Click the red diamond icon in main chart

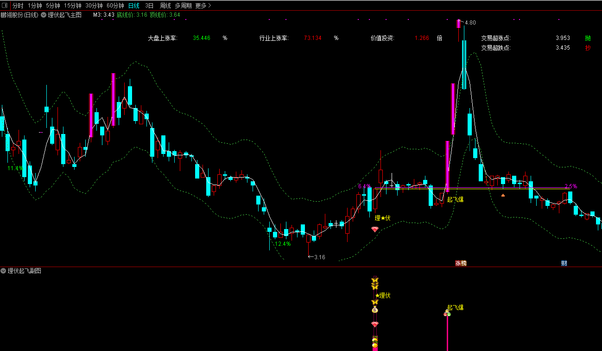(x=374, y=229)
